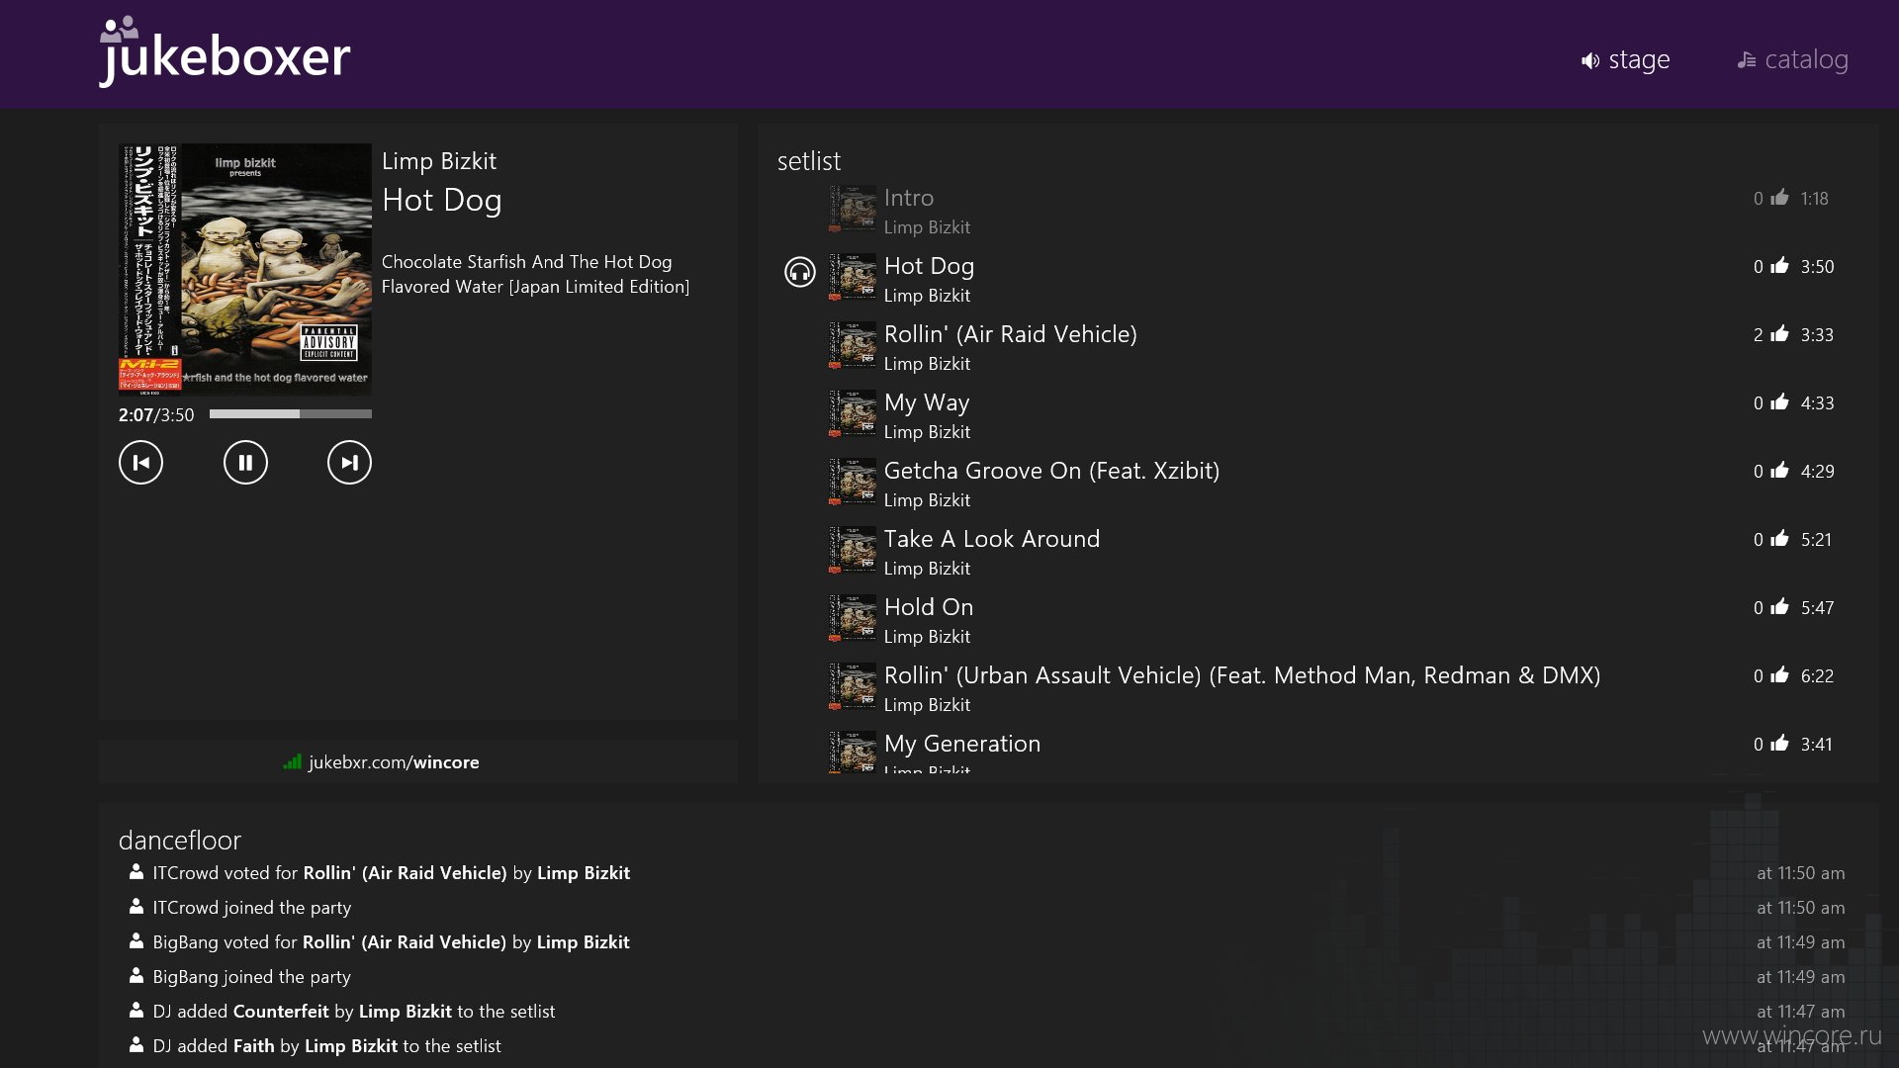This screenshot has width=1899, height=1068.
Task: Click the setlist heading
Action: 809,161
